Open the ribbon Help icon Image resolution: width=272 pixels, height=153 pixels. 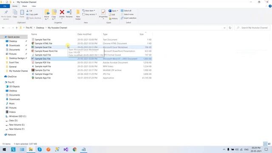[x=270, y=6]
